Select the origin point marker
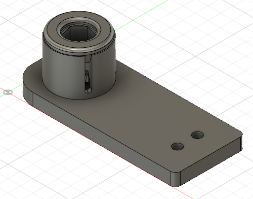The width and height of the screenshot is (253, 199). point(8,92)
